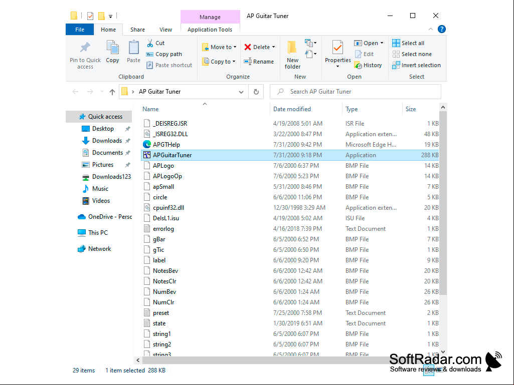Click Copy path in the ribbon
Image resolution: width=514 pixels, height=385 pixels.
164,54
